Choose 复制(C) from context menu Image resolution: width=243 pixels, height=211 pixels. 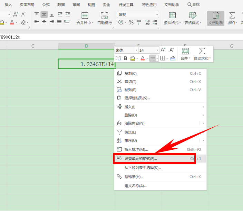pyautogui.click(x=160, y=73)
